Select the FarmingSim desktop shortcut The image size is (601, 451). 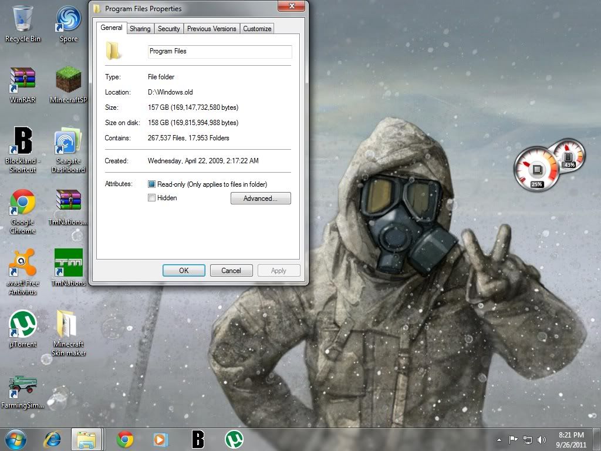pyautogui.click(x=23, y=392)
